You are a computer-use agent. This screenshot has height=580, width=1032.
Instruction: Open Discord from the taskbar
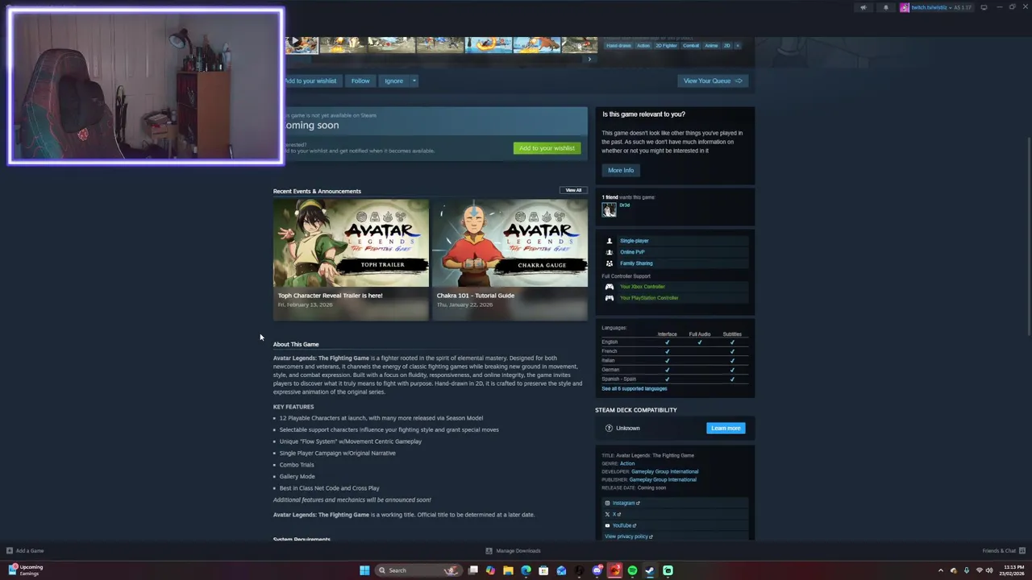[597, 570]
